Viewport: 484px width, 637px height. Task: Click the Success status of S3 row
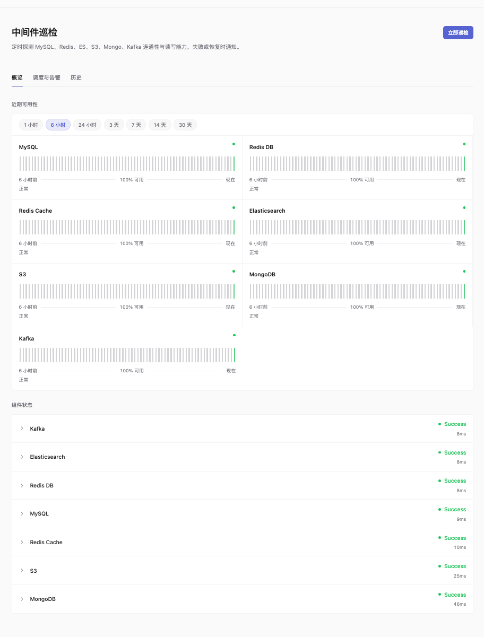click(x=452, y=566)
